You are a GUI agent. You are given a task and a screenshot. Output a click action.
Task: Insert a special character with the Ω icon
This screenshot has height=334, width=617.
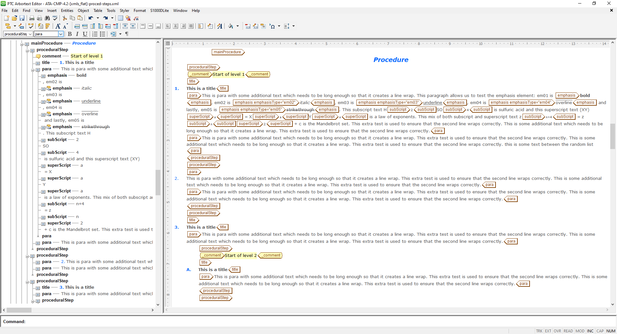(x=273, y=26)
